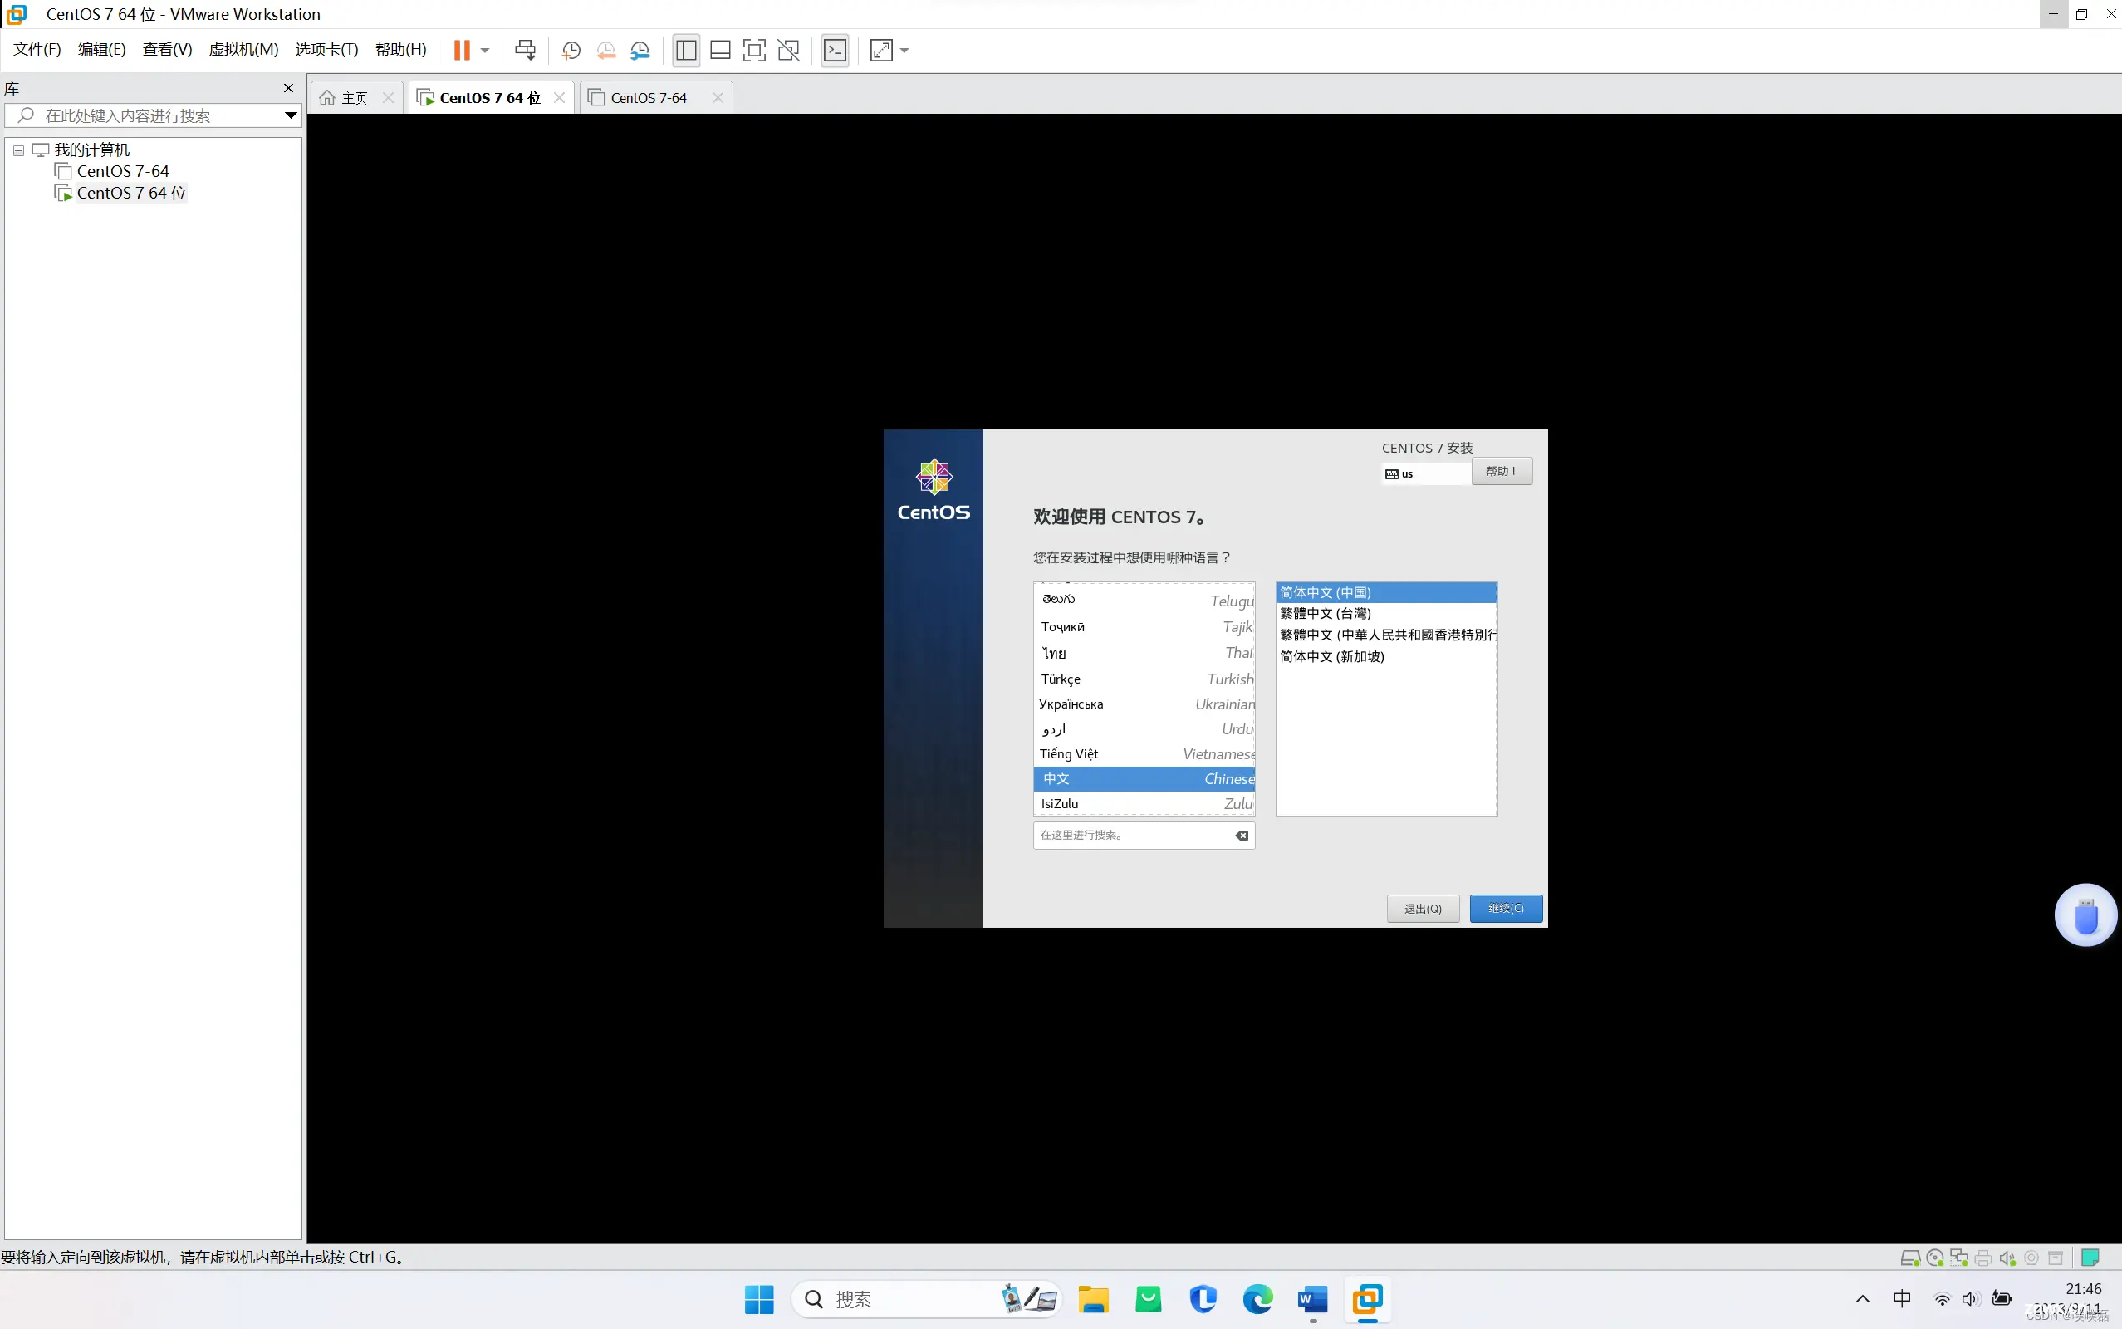The width and height of the screenshot is (2122, 1329).
Task: Toggle the library sidebar view icon
Action: coord(686,50)
